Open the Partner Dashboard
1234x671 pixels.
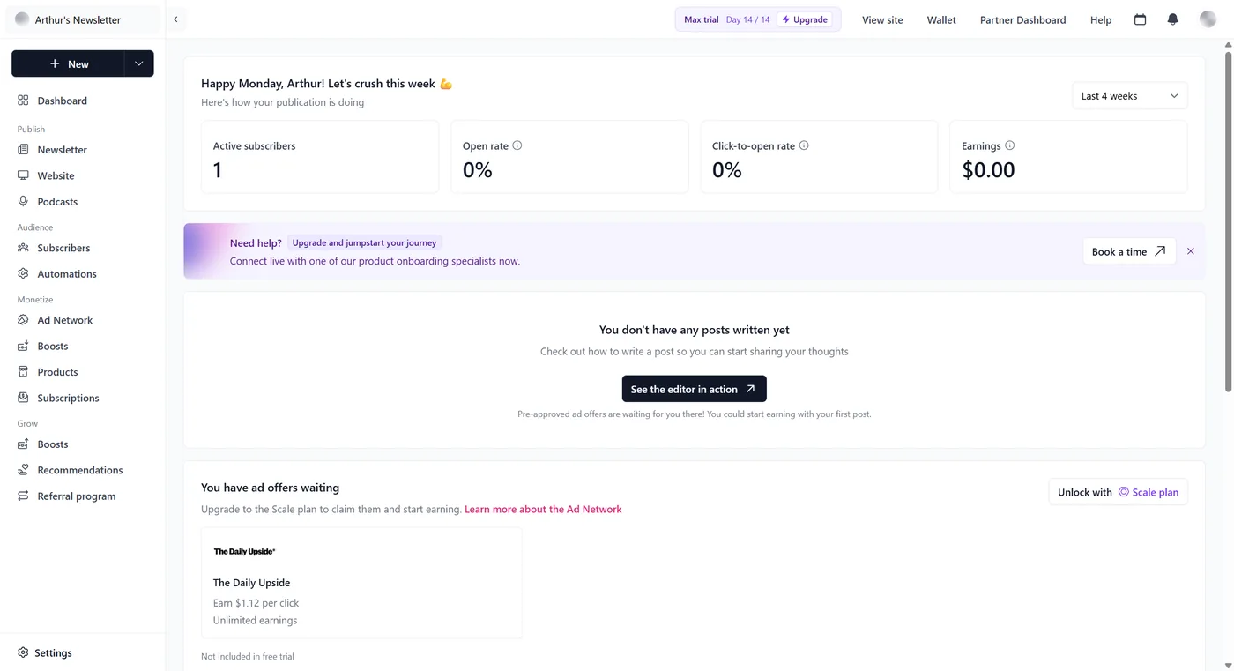(1022, 19)
